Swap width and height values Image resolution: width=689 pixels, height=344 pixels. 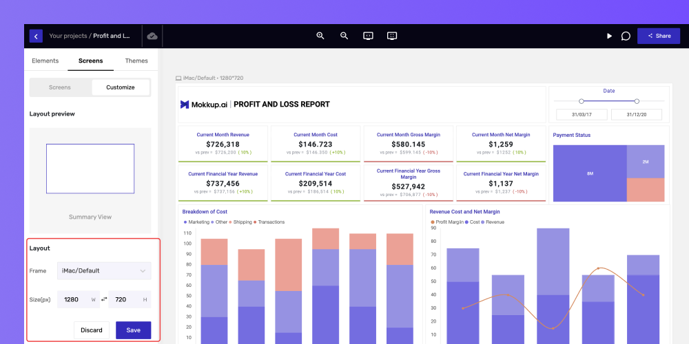point(104,299)
